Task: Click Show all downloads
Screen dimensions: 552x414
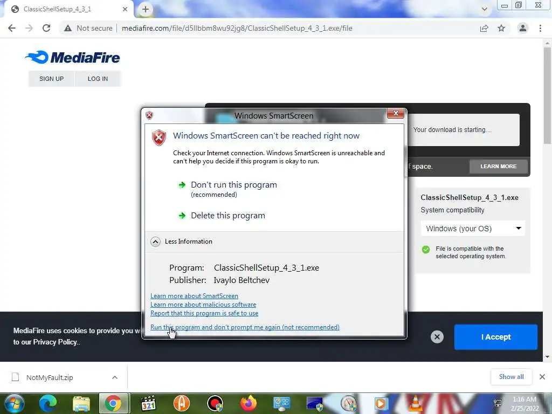Action: [511, 377]
